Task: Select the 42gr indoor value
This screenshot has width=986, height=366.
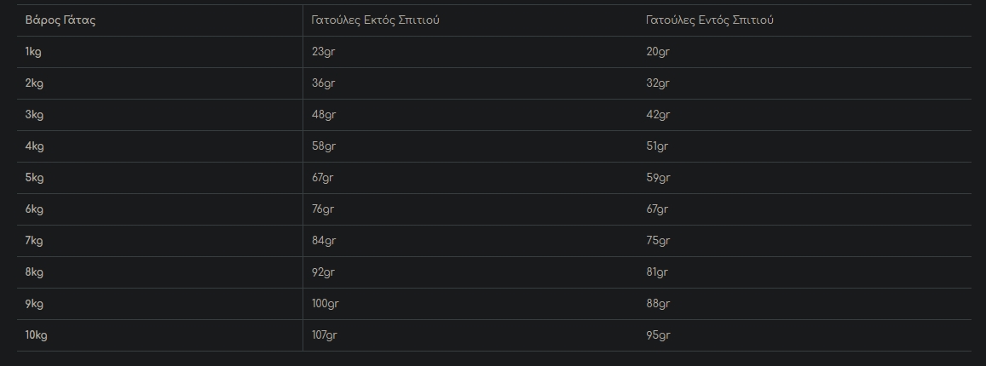Action: (659, 115)
